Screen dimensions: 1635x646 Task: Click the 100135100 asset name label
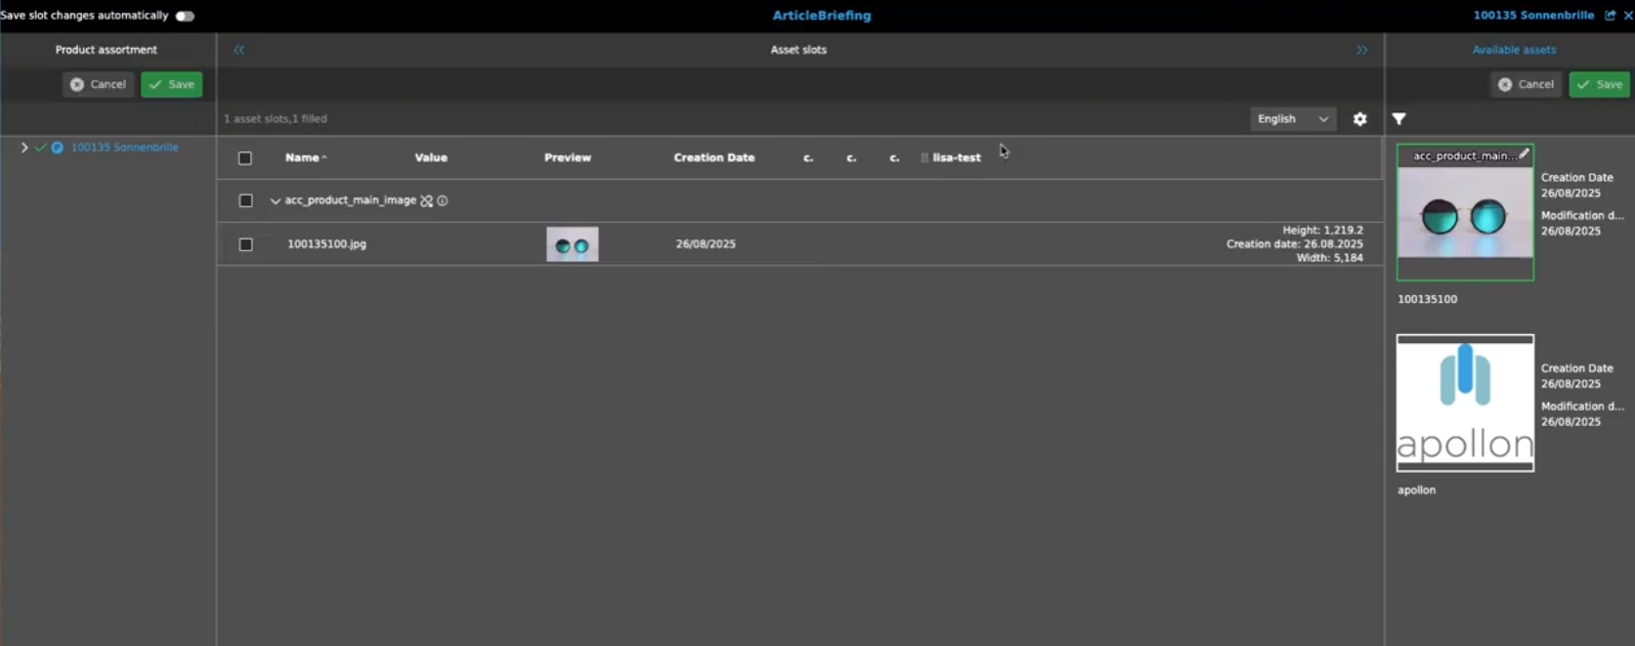[1427, 299]
